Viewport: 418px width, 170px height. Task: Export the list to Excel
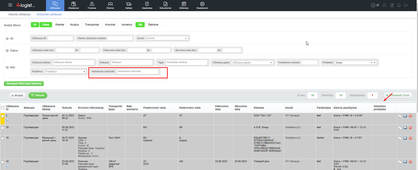pos(398,95)
